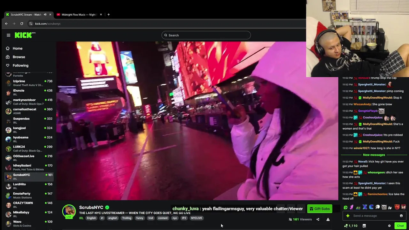
Task: Open a new browser tab
Action: [x=109, y=14]
